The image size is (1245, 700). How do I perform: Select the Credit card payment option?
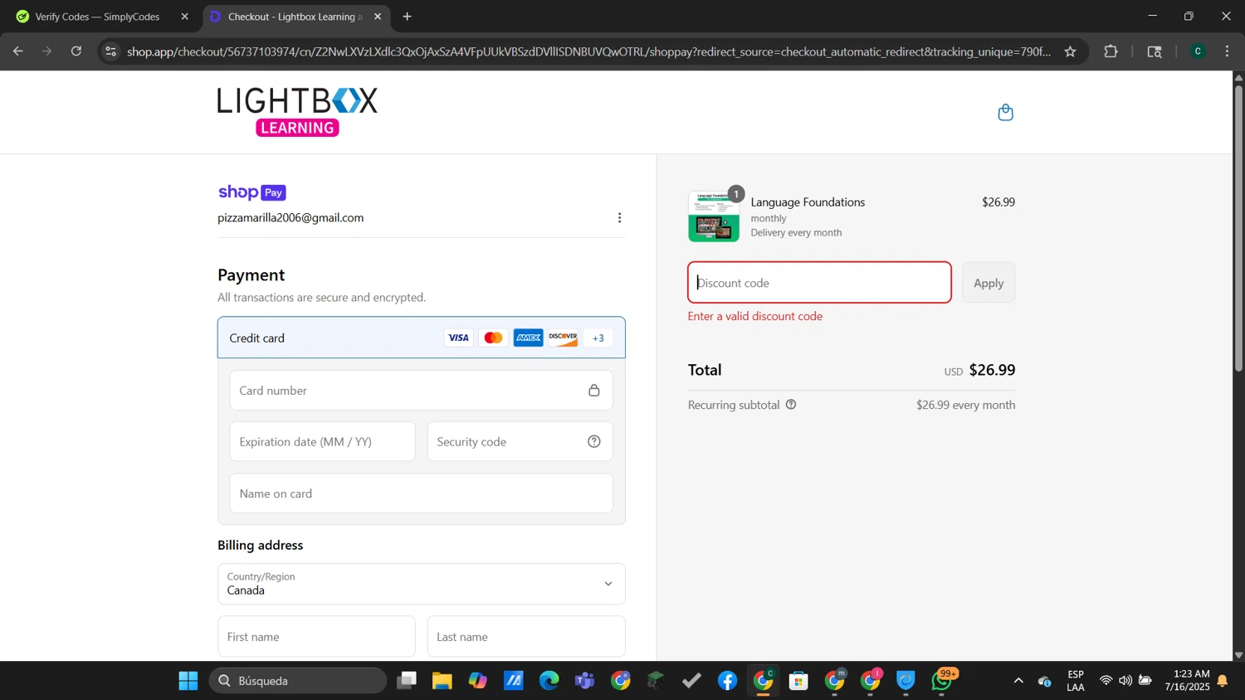coord(422,338)
